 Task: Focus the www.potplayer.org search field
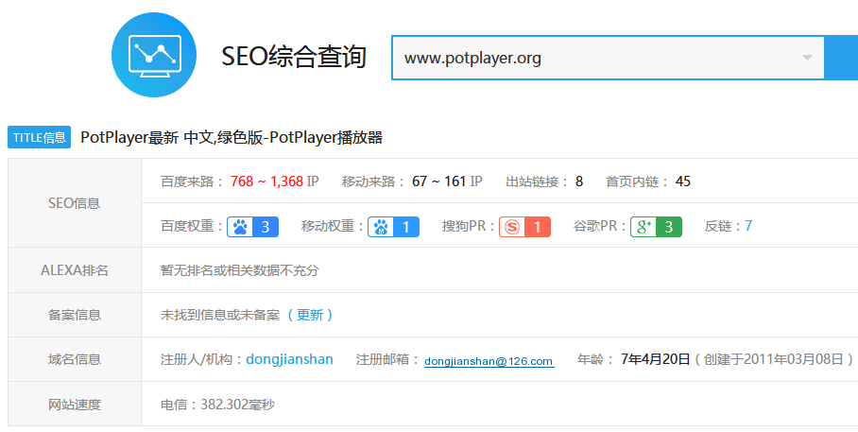coord(608,58)
